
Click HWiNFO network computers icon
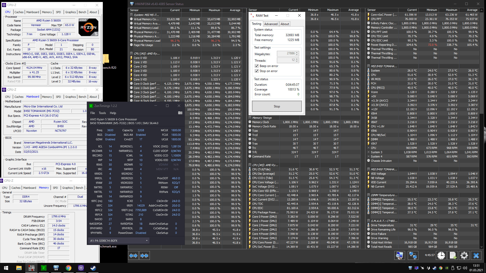tap(413, 256)
